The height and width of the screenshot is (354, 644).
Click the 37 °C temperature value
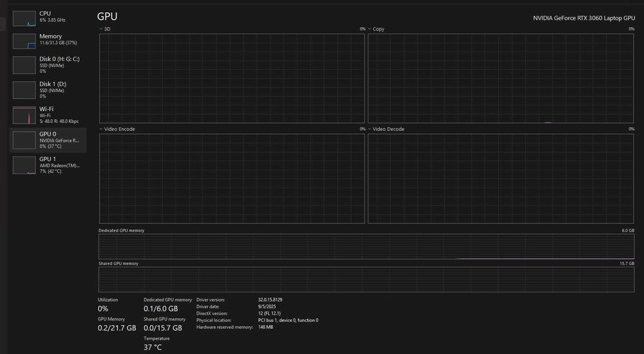click(x=153, y=348)
